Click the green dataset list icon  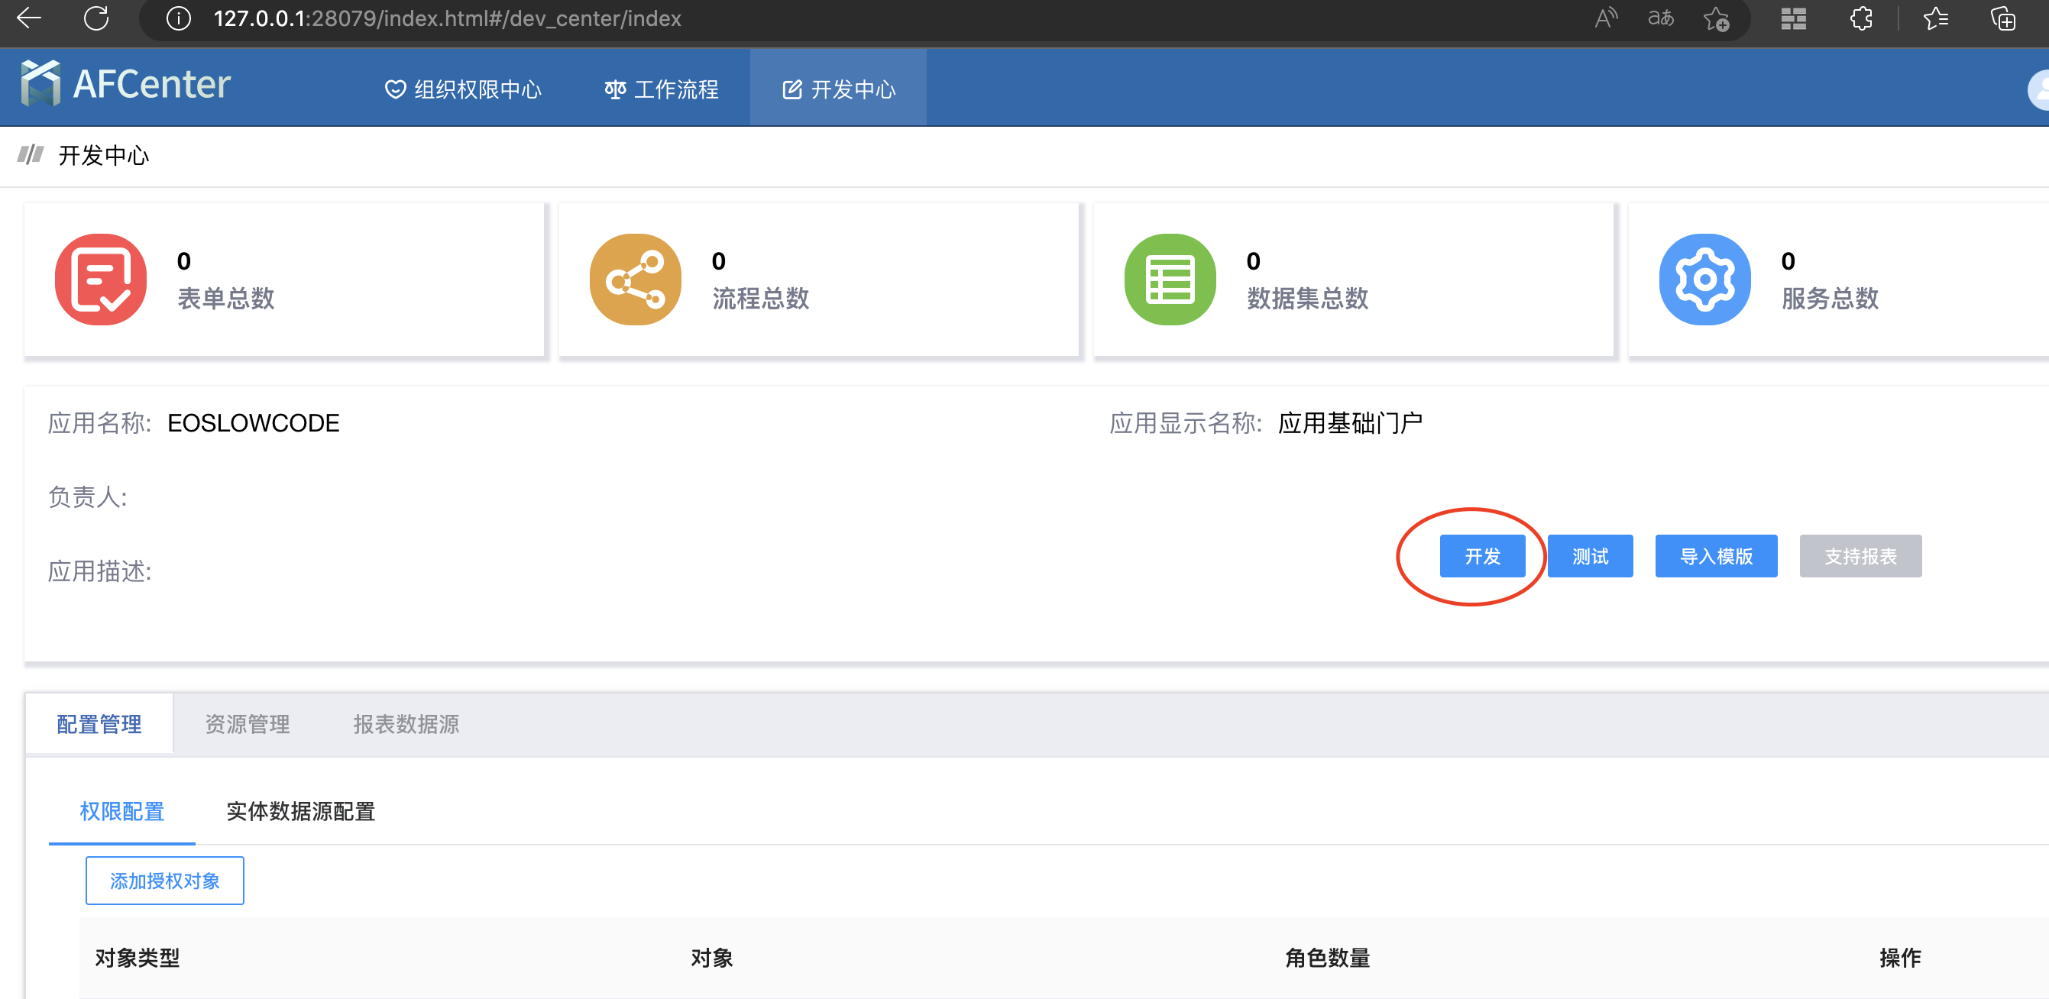(1169, 280)
